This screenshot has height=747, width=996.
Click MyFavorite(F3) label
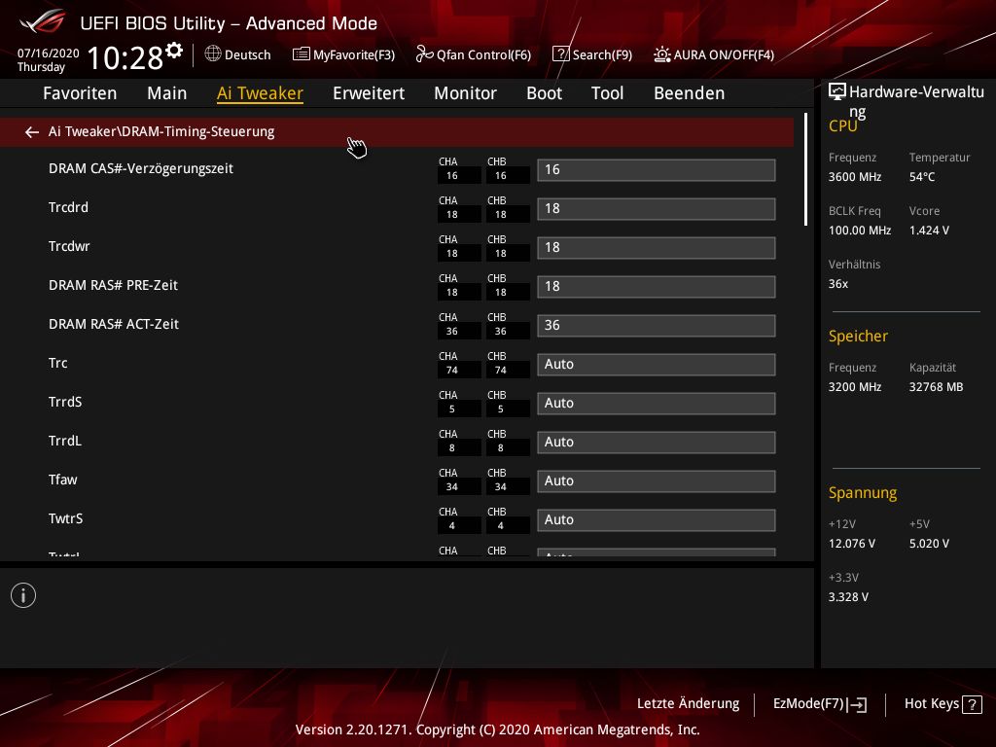(354, 55)
